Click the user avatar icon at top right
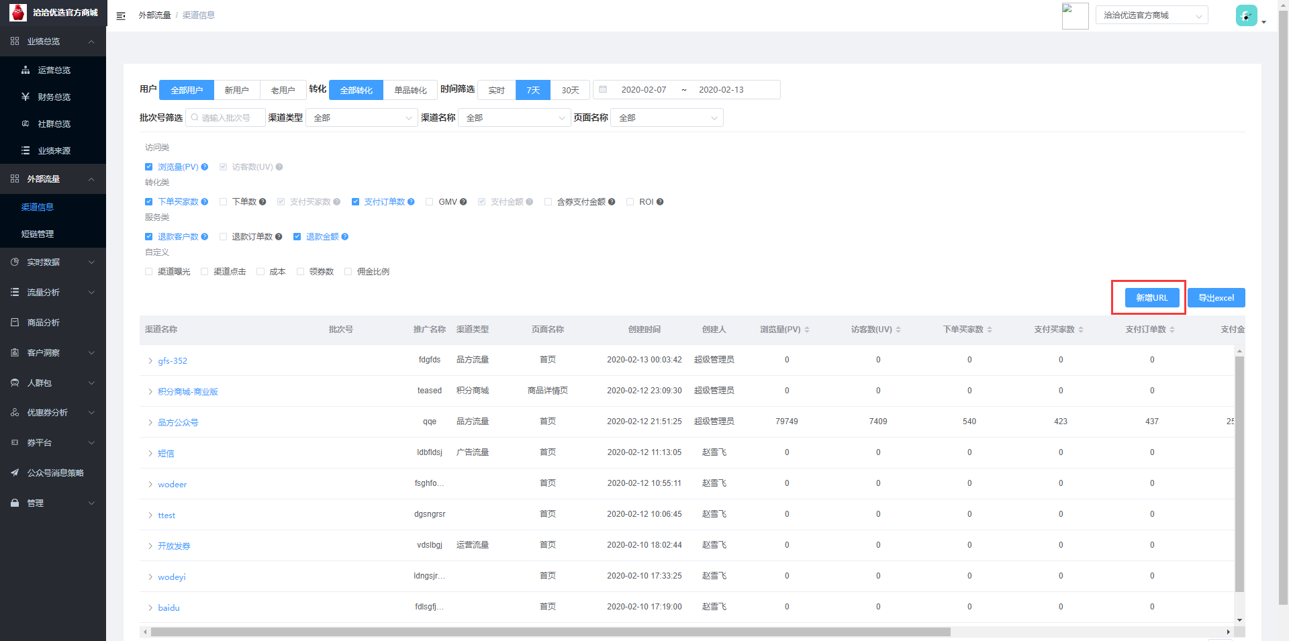The image size is (1289, 641). [1246, 15]
